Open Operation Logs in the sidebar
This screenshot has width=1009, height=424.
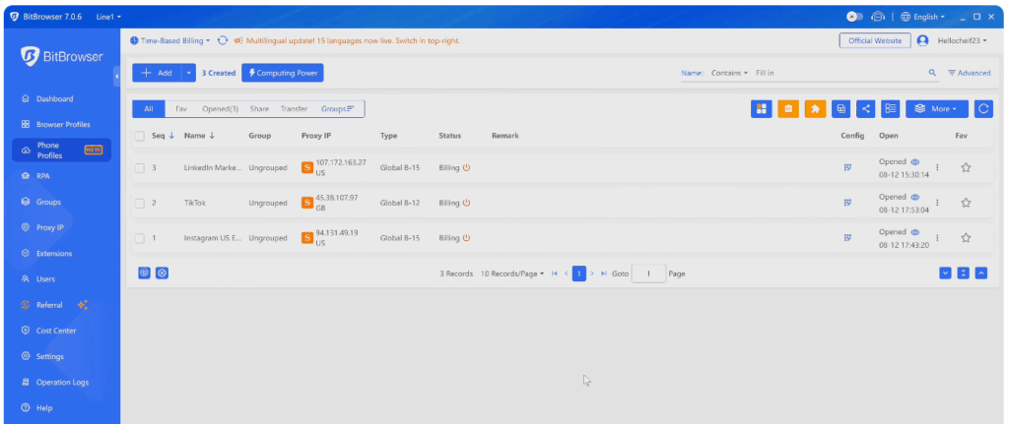coord(61,383)
